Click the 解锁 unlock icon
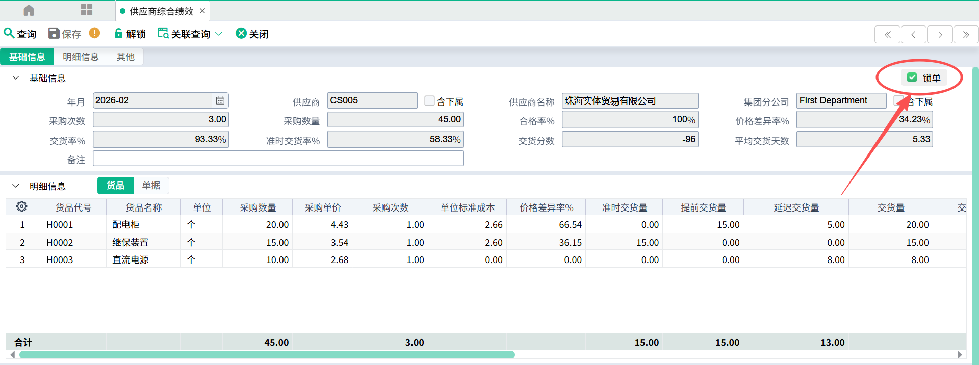Screen dimensions: 979x365 [x=118, y=33]
